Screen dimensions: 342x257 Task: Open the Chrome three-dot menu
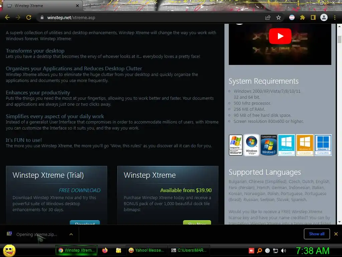click(x=335, y=17)
